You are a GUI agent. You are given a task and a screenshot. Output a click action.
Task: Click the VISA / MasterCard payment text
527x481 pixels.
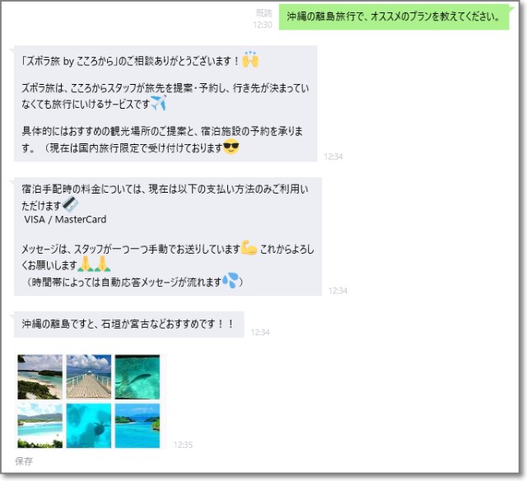(65, 219)
